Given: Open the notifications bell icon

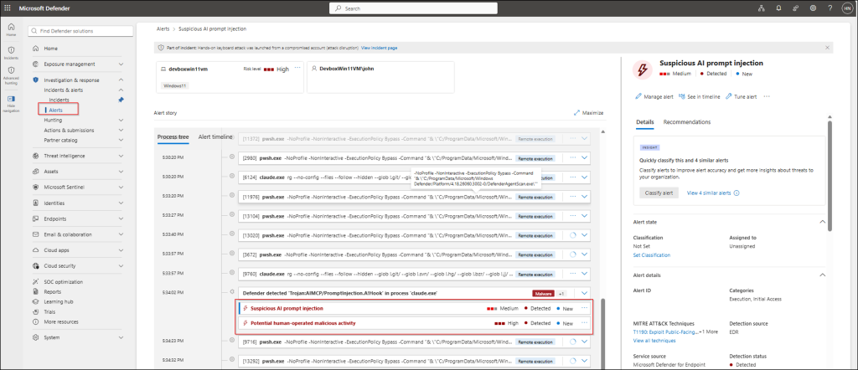Looking at the screenshot, I should (x=778, y=8).
